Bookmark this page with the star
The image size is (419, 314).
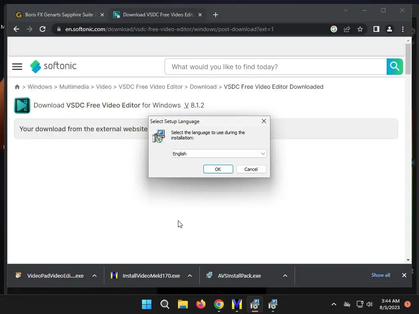(360, 29)
